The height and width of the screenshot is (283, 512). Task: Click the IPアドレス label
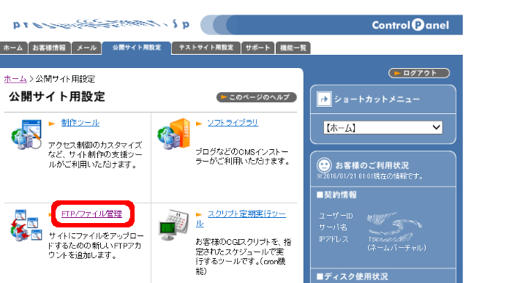coord(334,239)
